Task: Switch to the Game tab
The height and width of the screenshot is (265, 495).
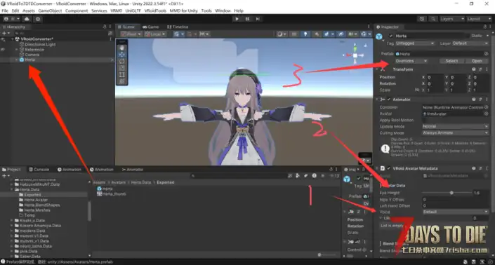Action: [x=150, y=27]
